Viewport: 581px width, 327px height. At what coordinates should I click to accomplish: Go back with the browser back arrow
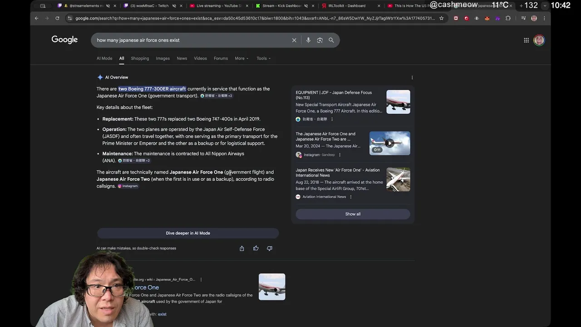coord(37,18)
